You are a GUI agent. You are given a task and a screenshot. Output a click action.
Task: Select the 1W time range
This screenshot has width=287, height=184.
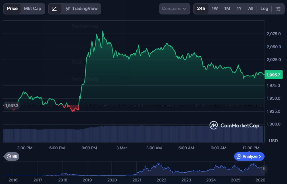tap(215, 9)
